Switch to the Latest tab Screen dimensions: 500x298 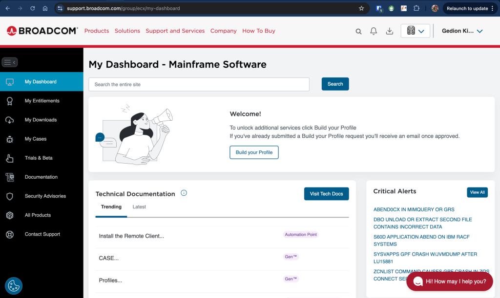(x=139, y=207)
